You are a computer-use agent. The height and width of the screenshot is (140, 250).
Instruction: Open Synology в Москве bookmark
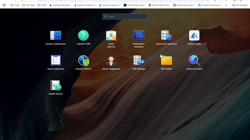(60, 5)
